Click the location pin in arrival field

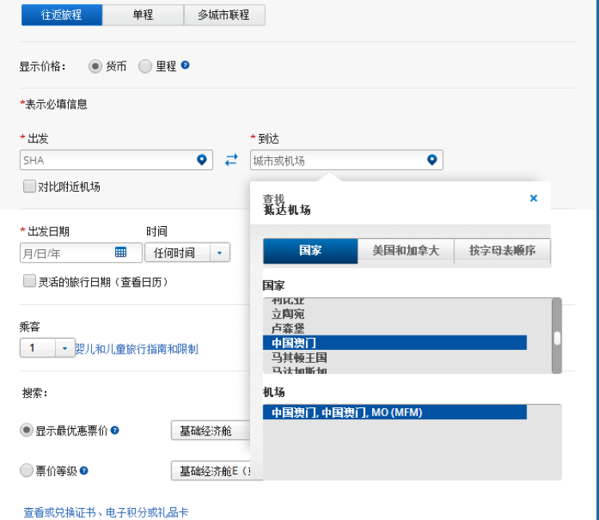point(432,160)
